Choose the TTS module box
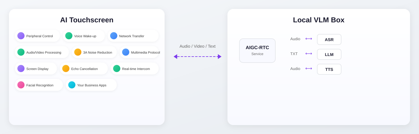 [329, 69]
